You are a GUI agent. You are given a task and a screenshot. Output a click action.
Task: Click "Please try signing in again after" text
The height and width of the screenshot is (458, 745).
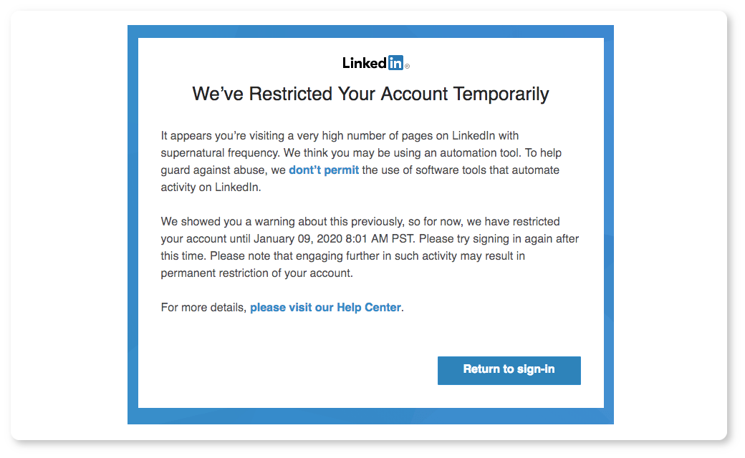499,239
